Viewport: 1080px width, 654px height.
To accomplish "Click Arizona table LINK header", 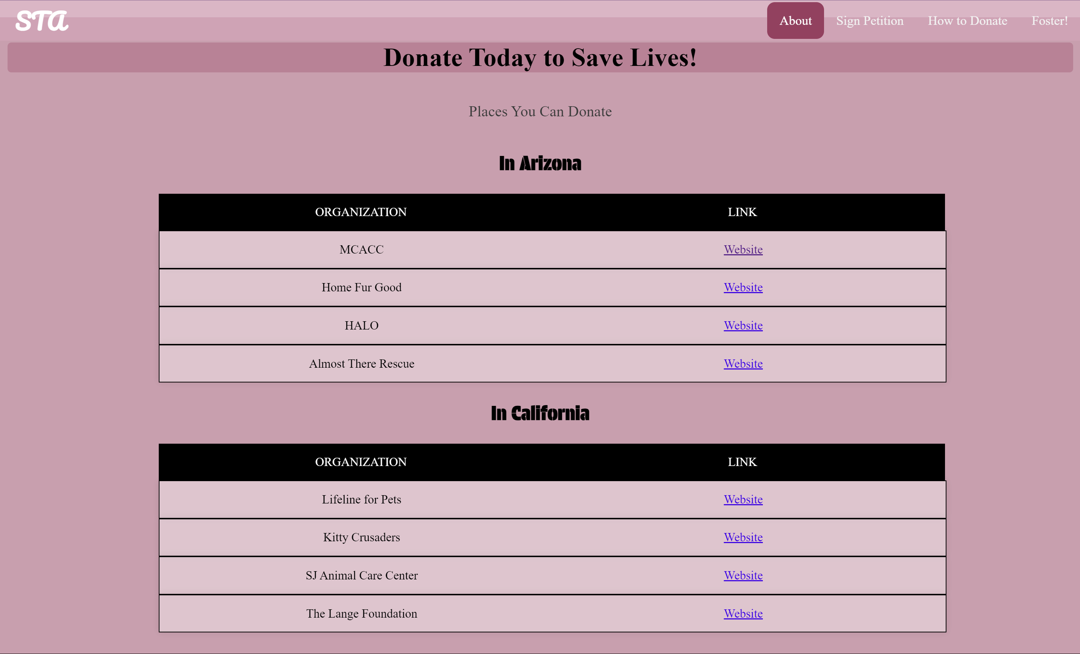I will [x=742, y=212].
